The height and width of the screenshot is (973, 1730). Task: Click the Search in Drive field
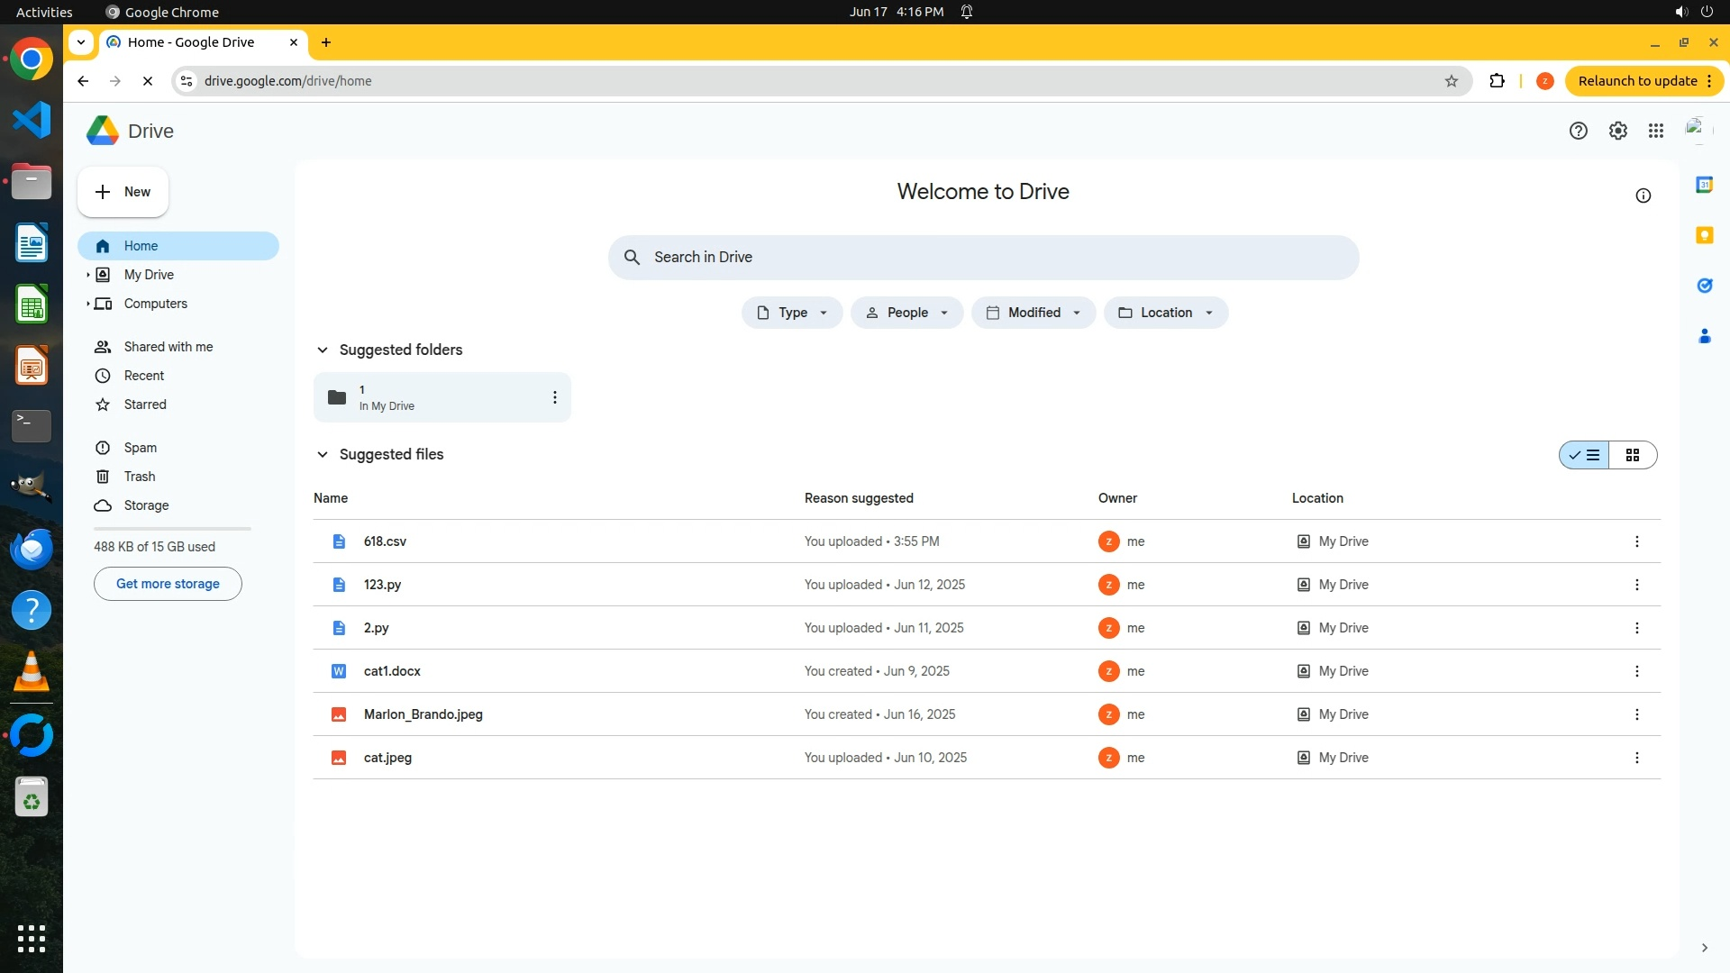(982, 258)
